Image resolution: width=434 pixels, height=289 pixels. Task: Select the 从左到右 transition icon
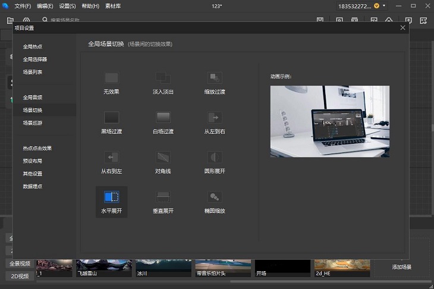tap(215, 117)
